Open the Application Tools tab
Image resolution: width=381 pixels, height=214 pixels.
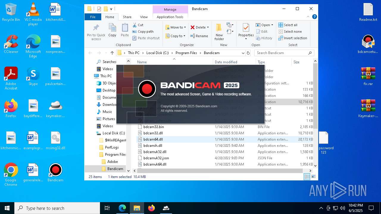(x=170, y=17)
